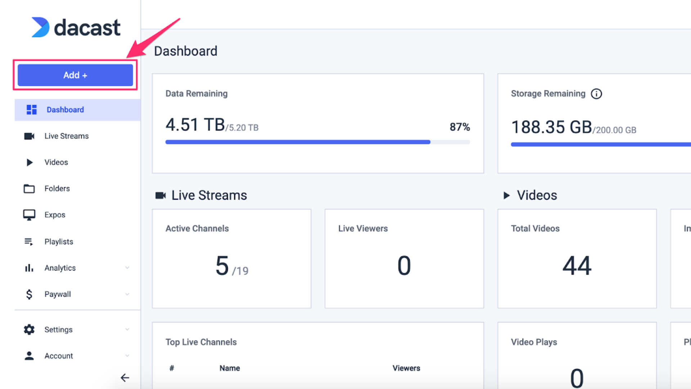The height and width of the screenshot is (389, 691).
Task: Expand the Analytics section chevron
Action: click(x=127, y=268)
